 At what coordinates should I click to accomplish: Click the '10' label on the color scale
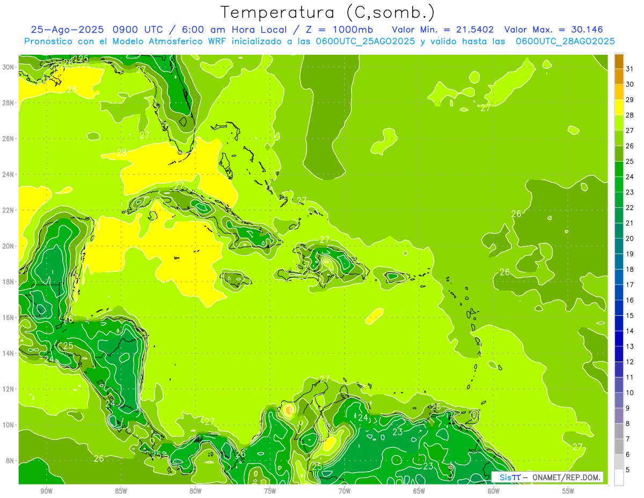(x=630, y=393)
